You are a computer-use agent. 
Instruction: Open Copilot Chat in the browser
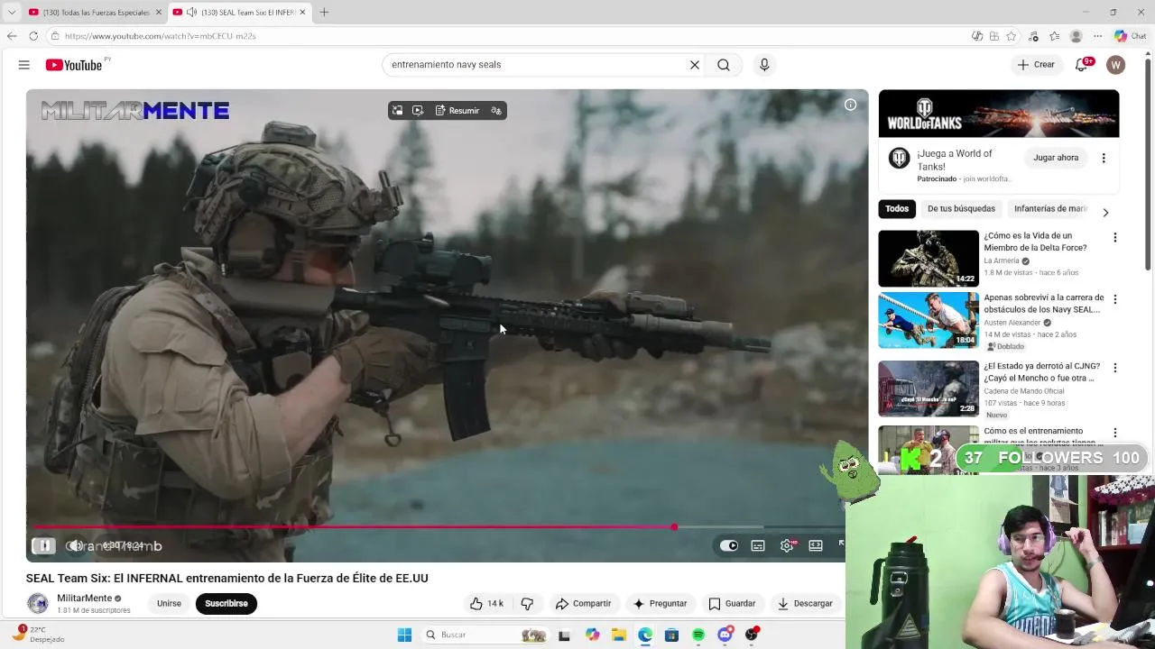[1130, 36]
